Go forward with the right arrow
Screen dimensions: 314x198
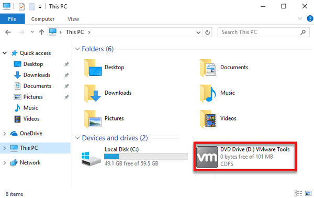coord(21,32)
